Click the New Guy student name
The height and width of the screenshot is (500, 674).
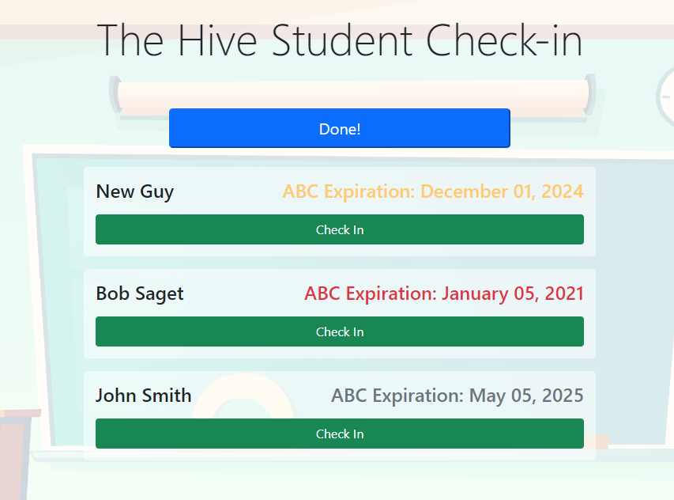134,191
